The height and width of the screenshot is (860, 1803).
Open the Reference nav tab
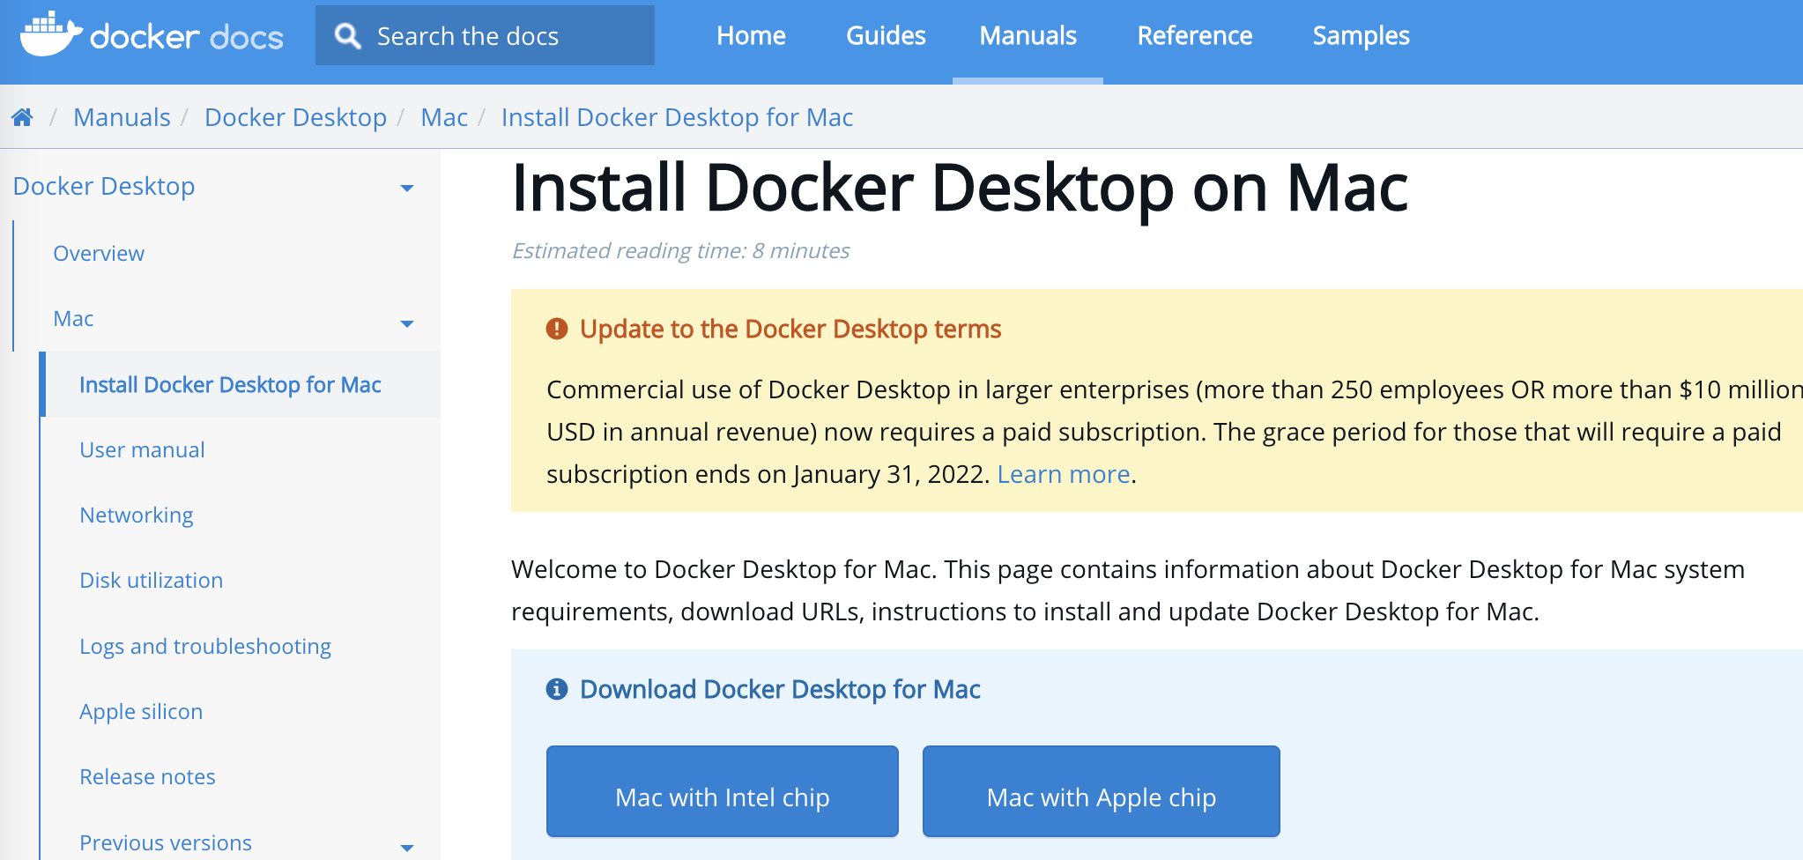tap(1194, 35)
